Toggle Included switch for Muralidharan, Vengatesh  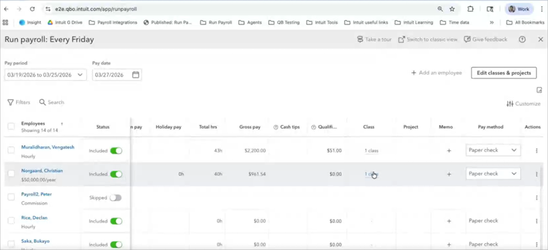click(x=116, y=151)
